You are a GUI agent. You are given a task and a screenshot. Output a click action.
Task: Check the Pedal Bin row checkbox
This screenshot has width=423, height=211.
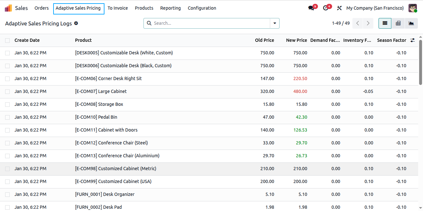point(7,117)
